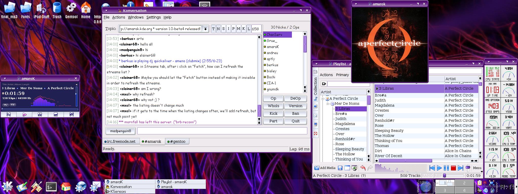Toggle channel mode N button
Viewport: 518px width, 194px height.
[218, 29]
